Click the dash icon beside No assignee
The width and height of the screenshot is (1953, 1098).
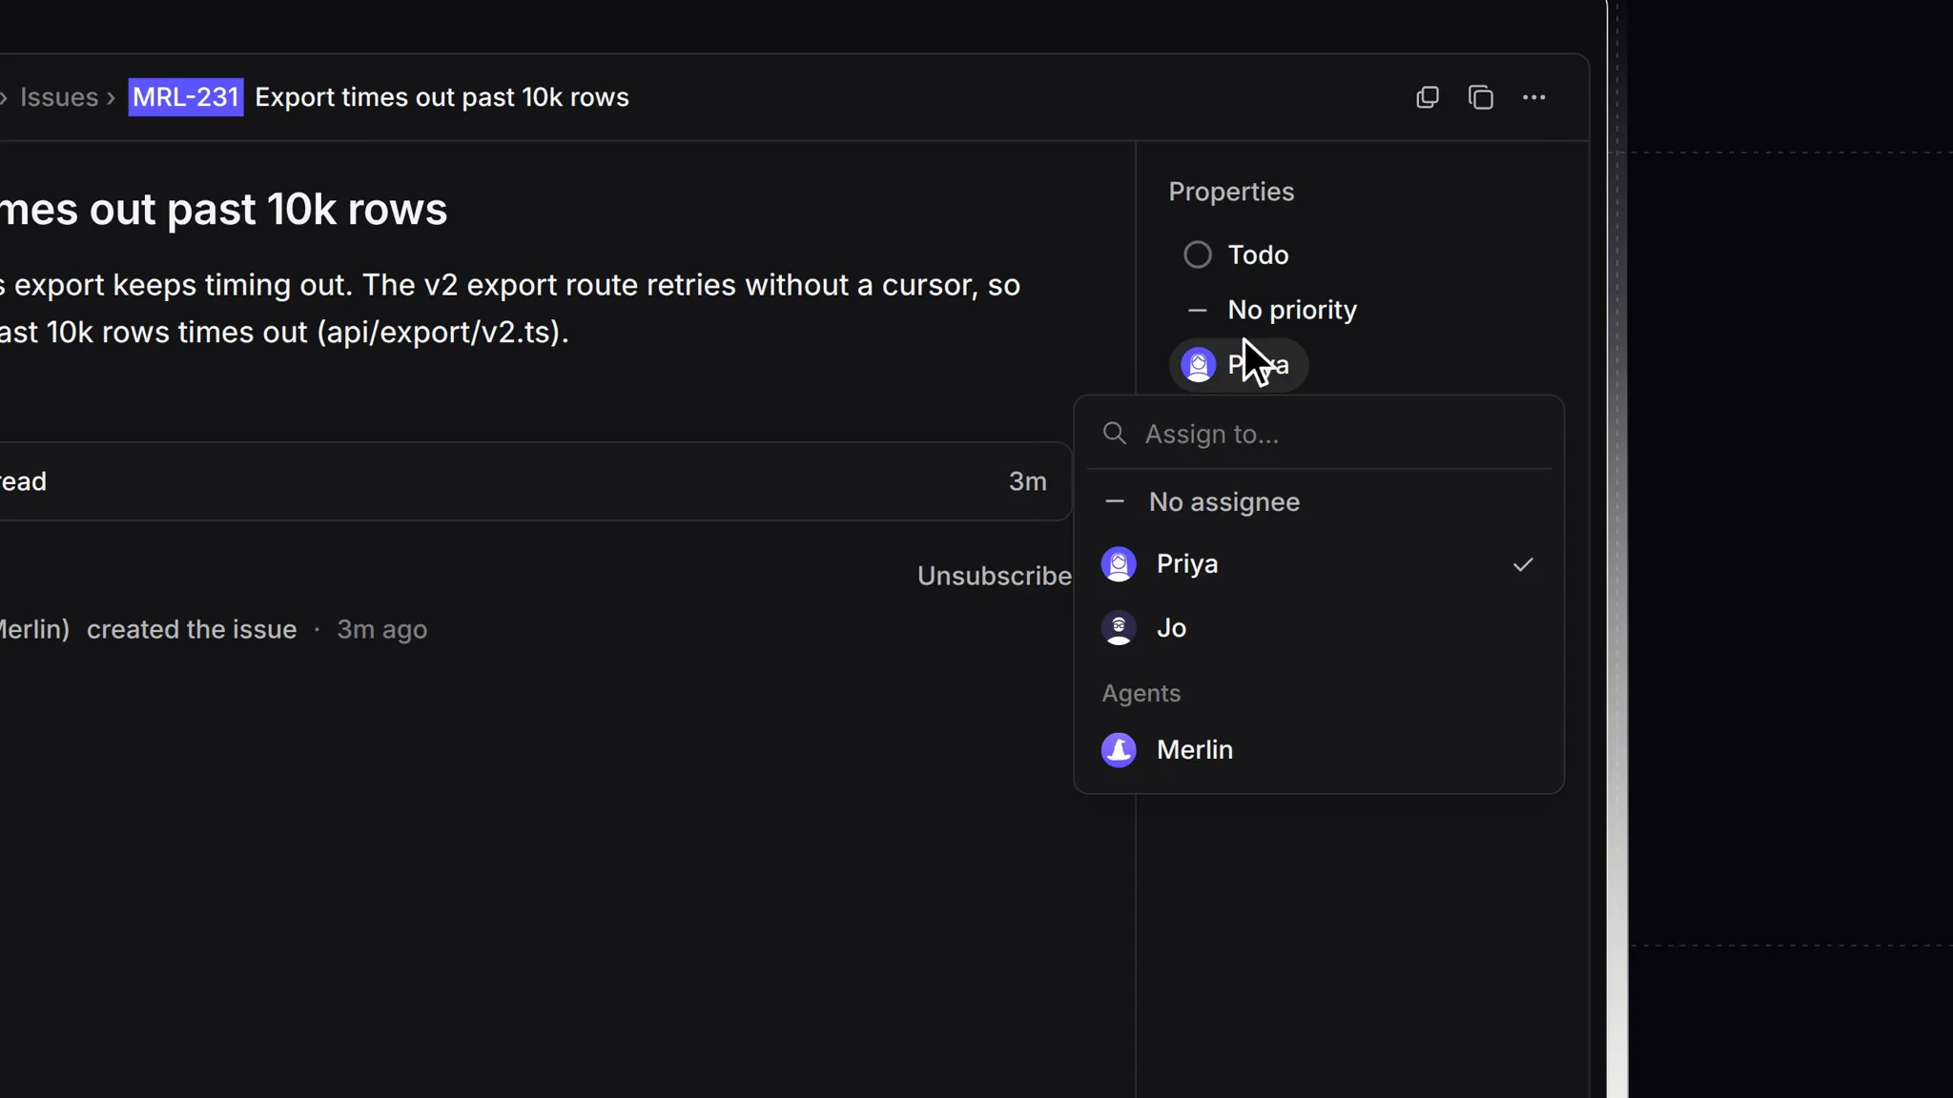(x=1115, y=501)
